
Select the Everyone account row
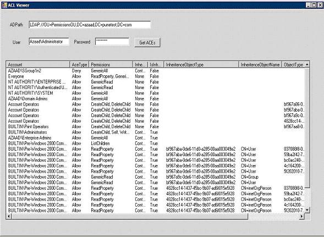(x=155, y=76)
